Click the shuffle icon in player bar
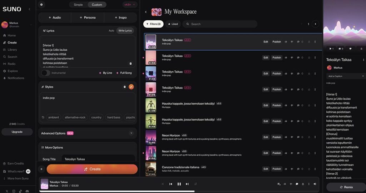The width and height of the screenshot is (366, 193). (x=163, y=184)
